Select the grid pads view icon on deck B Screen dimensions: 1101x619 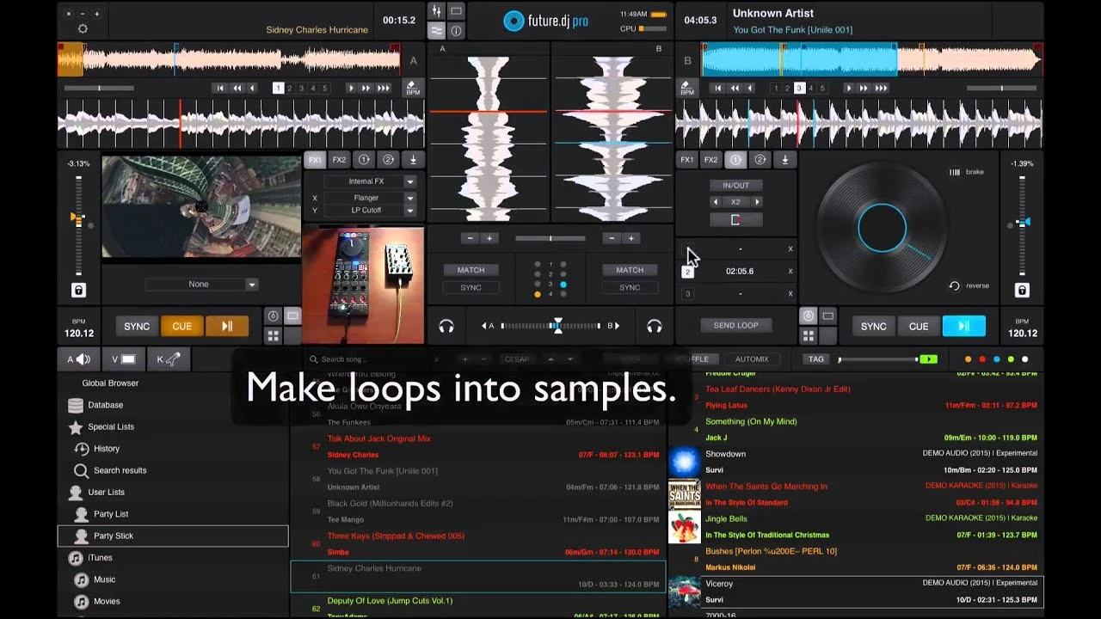[x=808, y=335]
